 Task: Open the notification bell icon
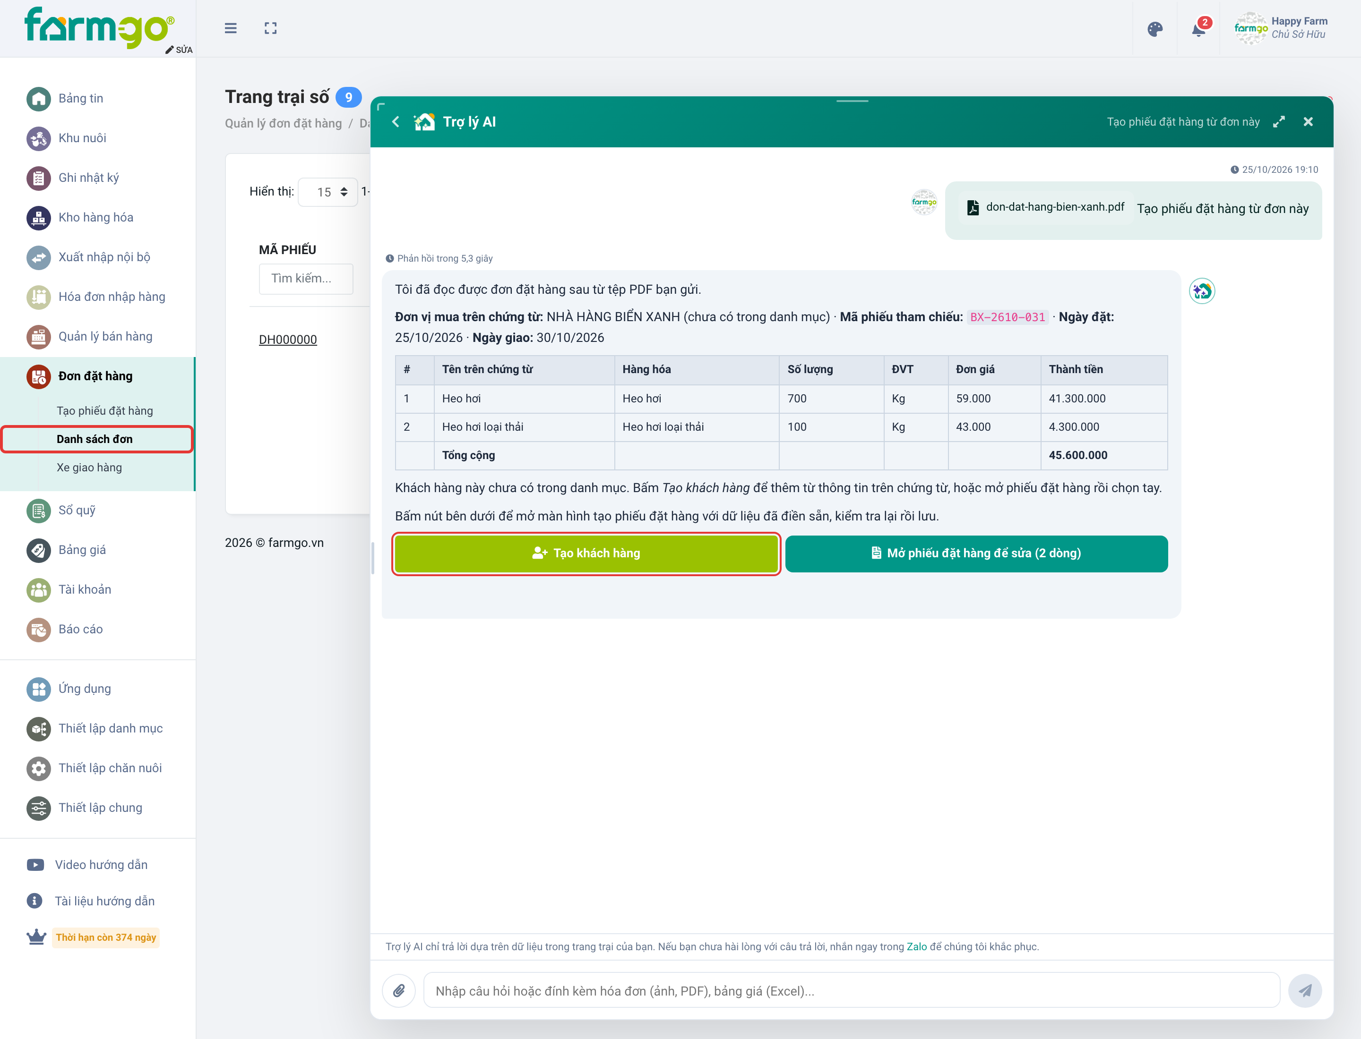(x=1198, y=29)
